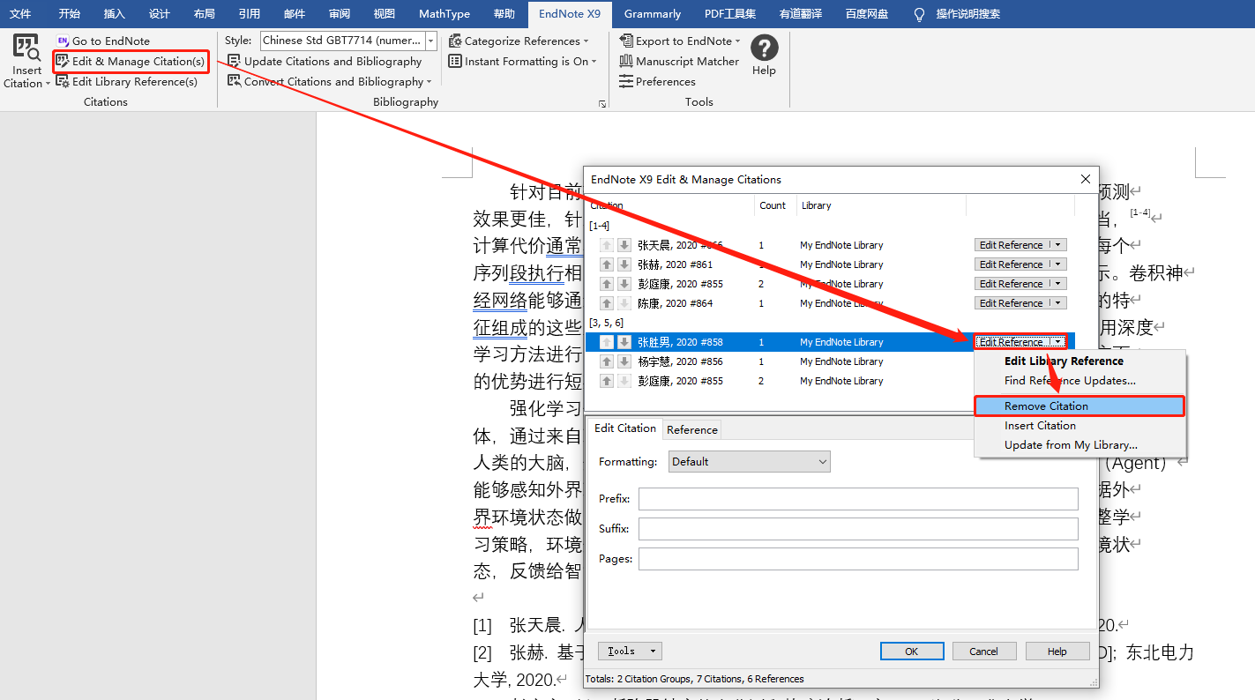Open EndNote Preferences
Screen dimensions: 1255x700
click(657, 81)
